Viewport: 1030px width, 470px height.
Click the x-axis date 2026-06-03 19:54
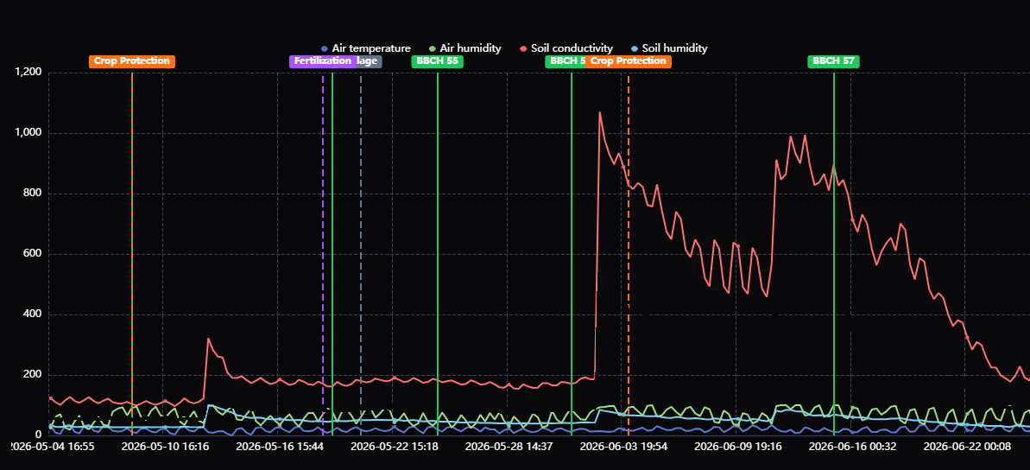pos(622,447)
